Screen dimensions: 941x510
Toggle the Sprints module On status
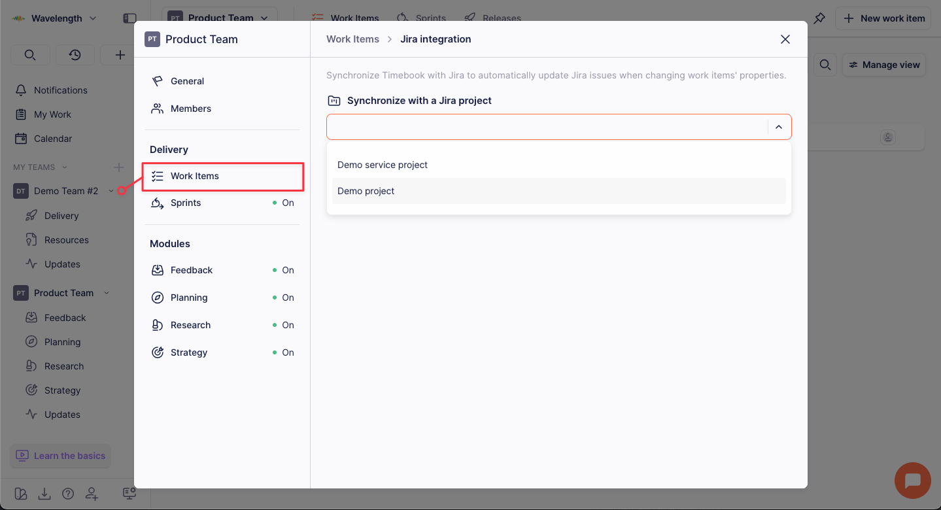pos(284,203)
